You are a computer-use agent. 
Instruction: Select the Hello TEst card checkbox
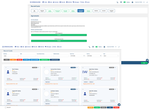[x=83, y=89]
